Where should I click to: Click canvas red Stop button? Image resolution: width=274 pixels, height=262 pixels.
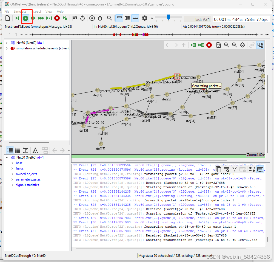point(209,45)
